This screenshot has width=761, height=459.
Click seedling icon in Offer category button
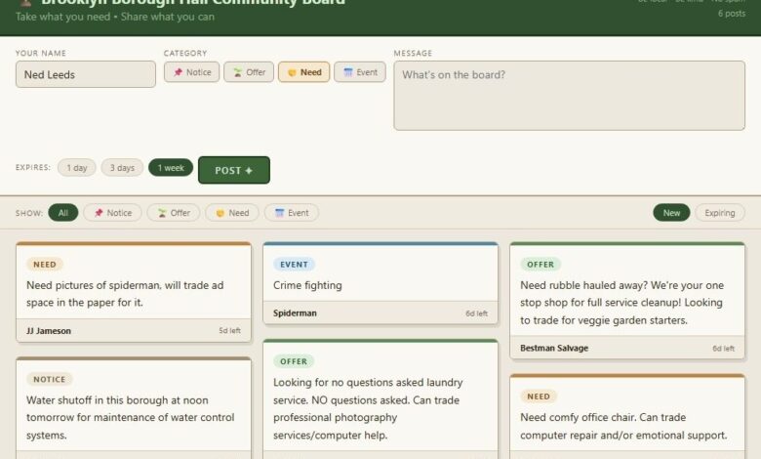point(237,72)
